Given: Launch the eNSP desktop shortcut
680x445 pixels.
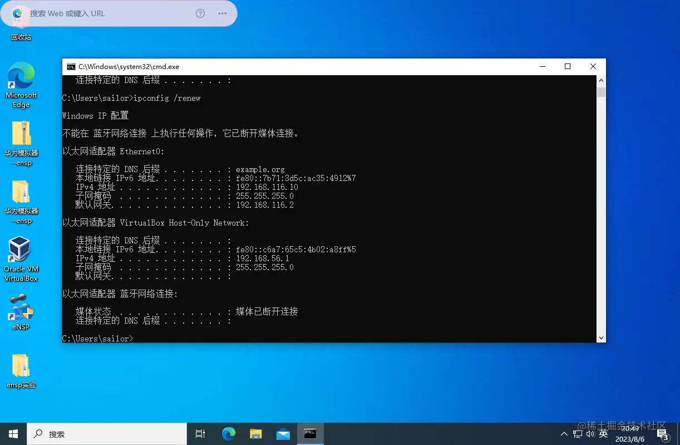Looking at the screenshot, I should (x=21, y=312).
